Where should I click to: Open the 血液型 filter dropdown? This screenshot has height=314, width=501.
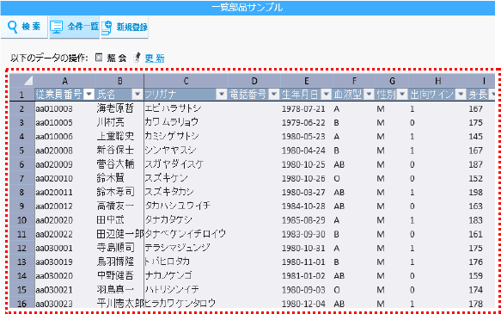(369, 95)
